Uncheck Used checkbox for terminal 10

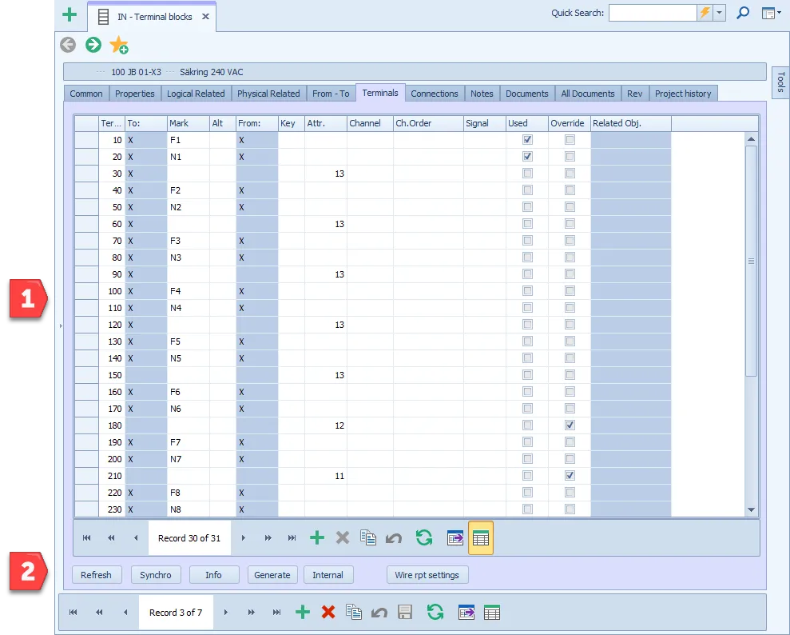click(x=527, y=140)
